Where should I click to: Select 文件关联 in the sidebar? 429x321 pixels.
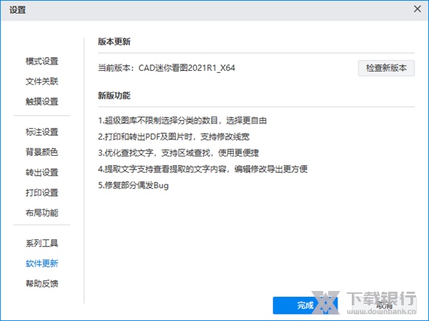41,82
